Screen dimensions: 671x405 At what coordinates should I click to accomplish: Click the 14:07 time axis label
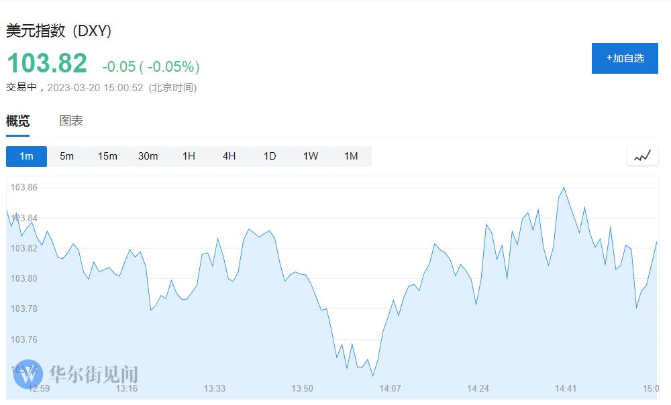coord(390,389)
